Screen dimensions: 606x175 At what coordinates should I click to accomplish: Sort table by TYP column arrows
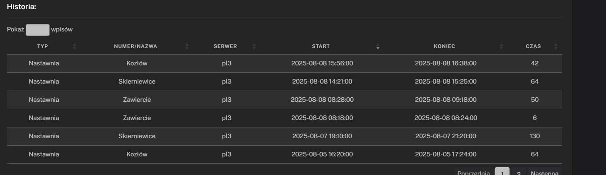pyautogui.click(x=75, y=46)
